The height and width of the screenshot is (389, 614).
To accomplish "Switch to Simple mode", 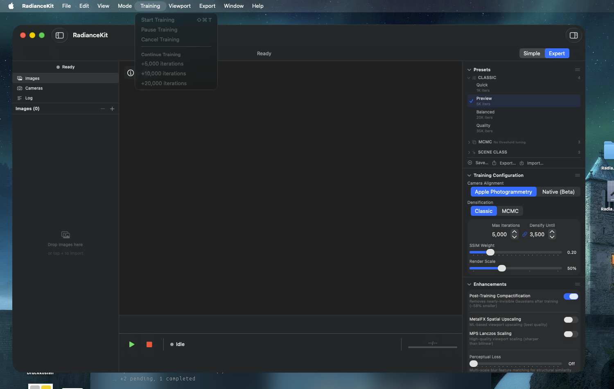I will pos(532,54).
